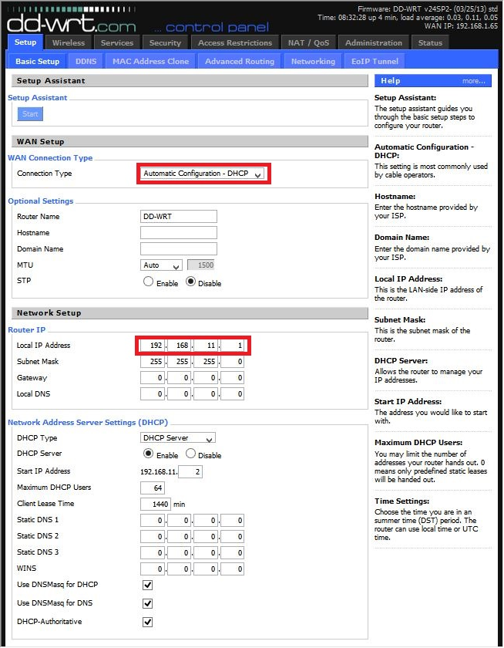The image size is (504, 648).
Task: Click the Help panel title
Action: 391,80
